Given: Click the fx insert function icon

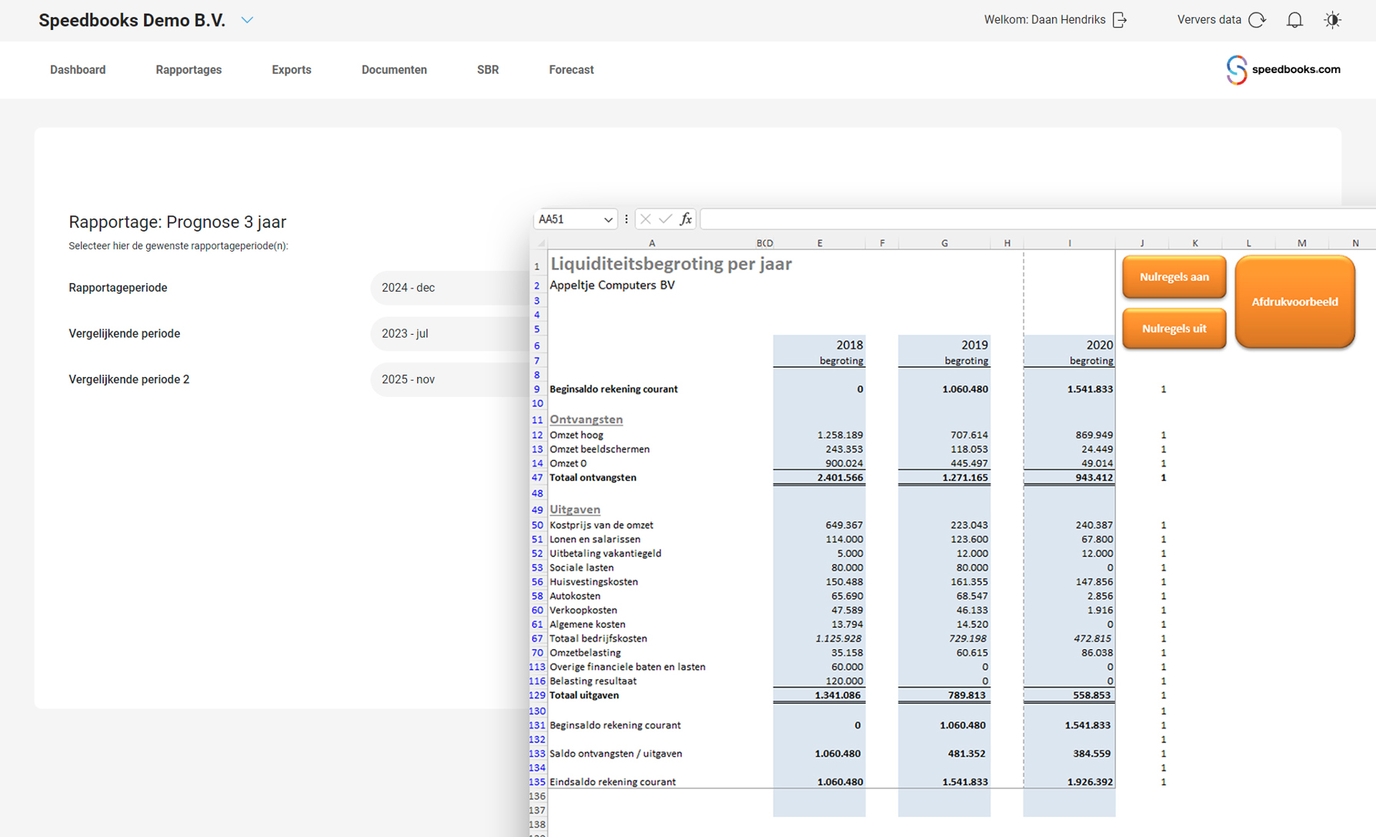Looking at the screenshot, I should tap(686, 219).
